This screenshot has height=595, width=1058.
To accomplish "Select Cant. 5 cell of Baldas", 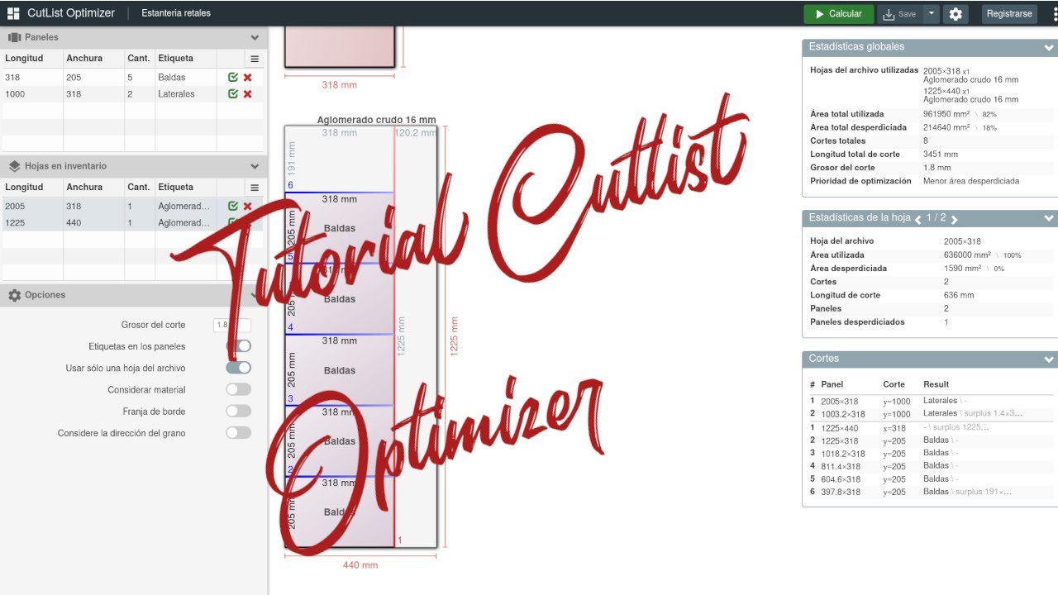I will pos(140,77).
